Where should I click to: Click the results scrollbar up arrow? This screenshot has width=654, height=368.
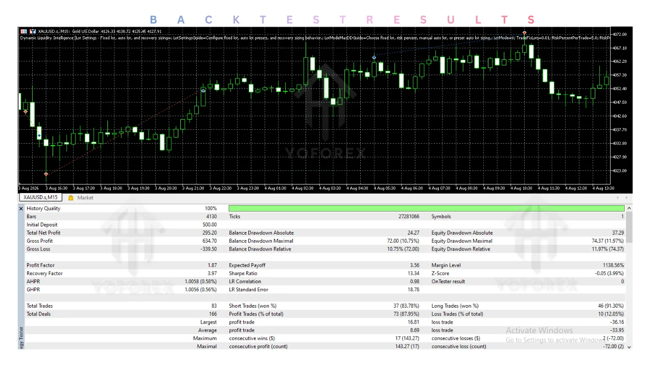629,209
